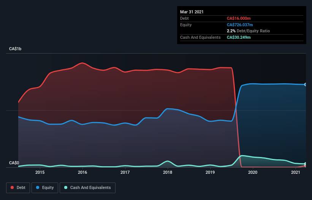The width and height of the screenshot is (312, 200).
Task: Click the CA$30.249m cash value
Action: point(239,37)
